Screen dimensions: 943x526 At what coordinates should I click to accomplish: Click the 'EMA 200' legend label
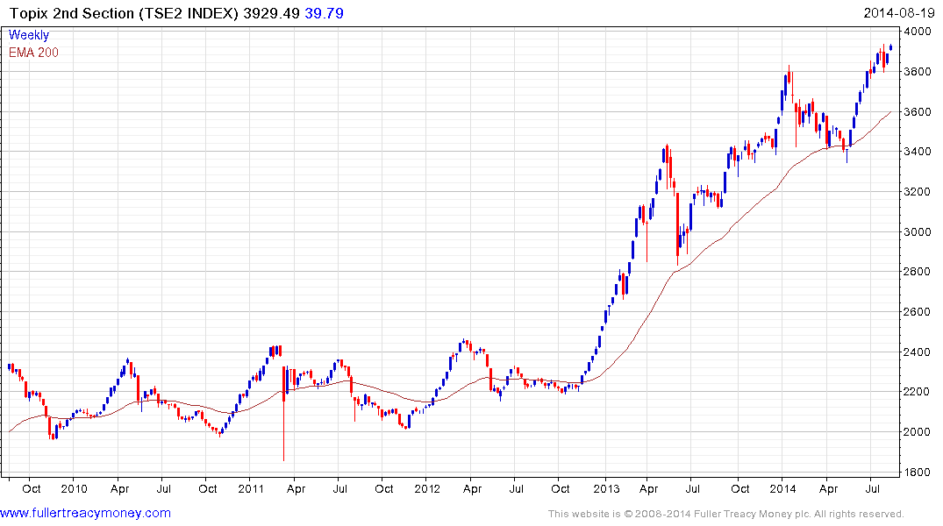pyautogui.click(x=33, y=53)
